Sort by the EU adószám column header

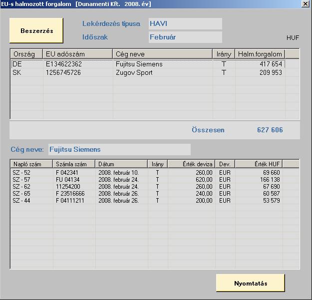pyautogui.click(x=78, y=54)
